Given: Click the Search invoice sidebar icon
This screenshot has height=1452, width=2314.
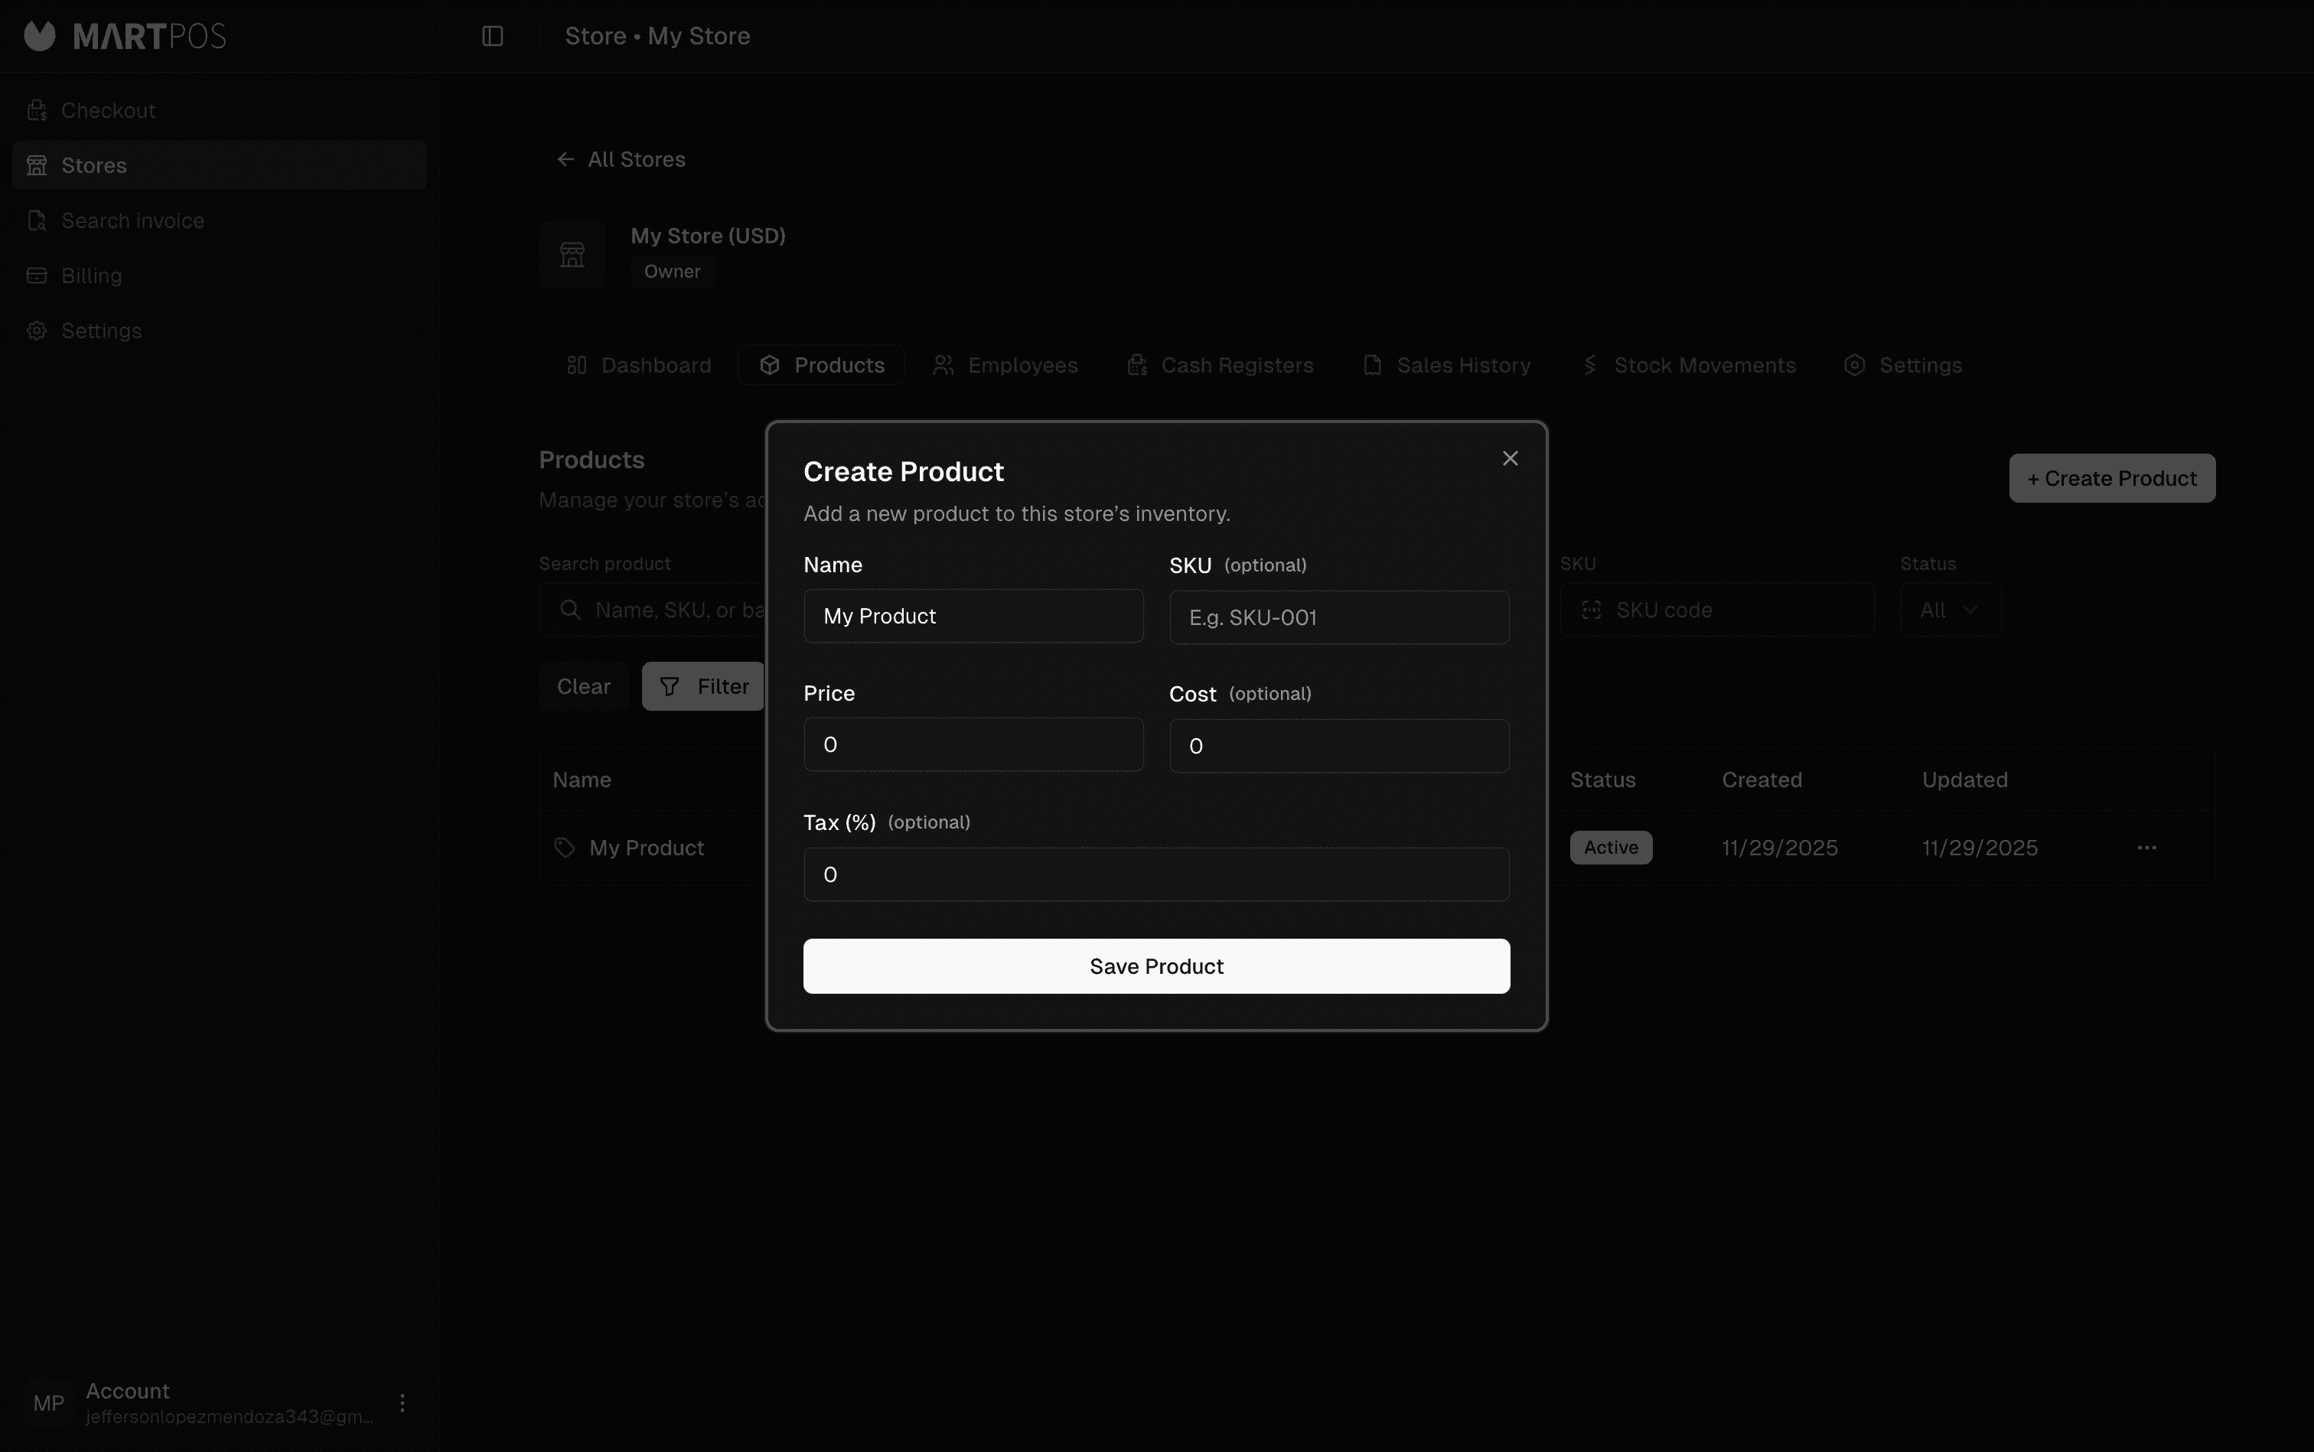Looking at the screenshot, I should point(37,220).
